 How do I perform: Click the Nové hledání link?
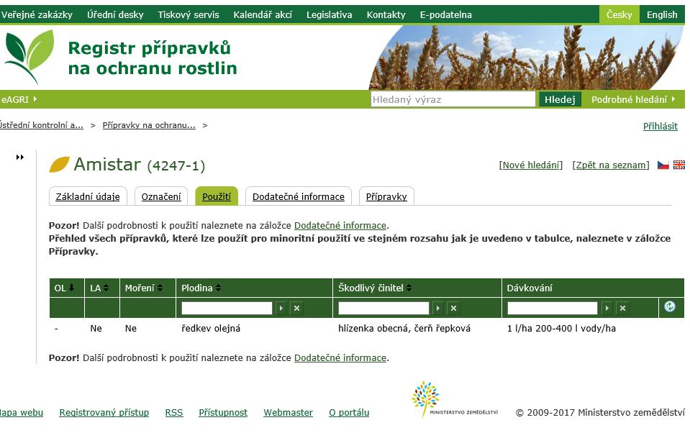pyautogui.click(x=531, y=165)
